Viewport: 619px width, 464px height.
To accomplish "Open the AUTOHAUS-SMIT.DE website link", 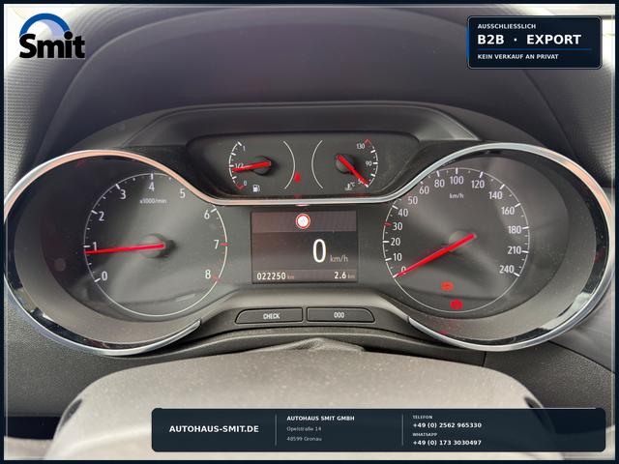I will (x=214, y=429).
